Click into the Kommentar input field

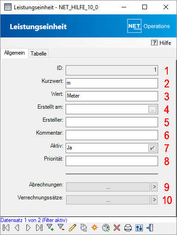pyautogui.click(x=112, y=135)
